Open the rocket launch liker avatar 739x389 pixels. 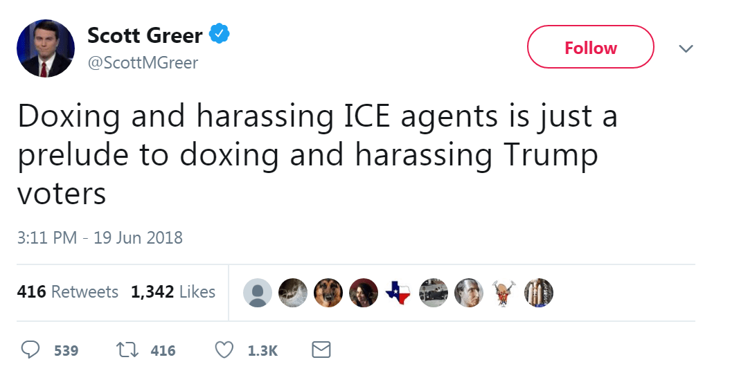(x=540, y=293)
